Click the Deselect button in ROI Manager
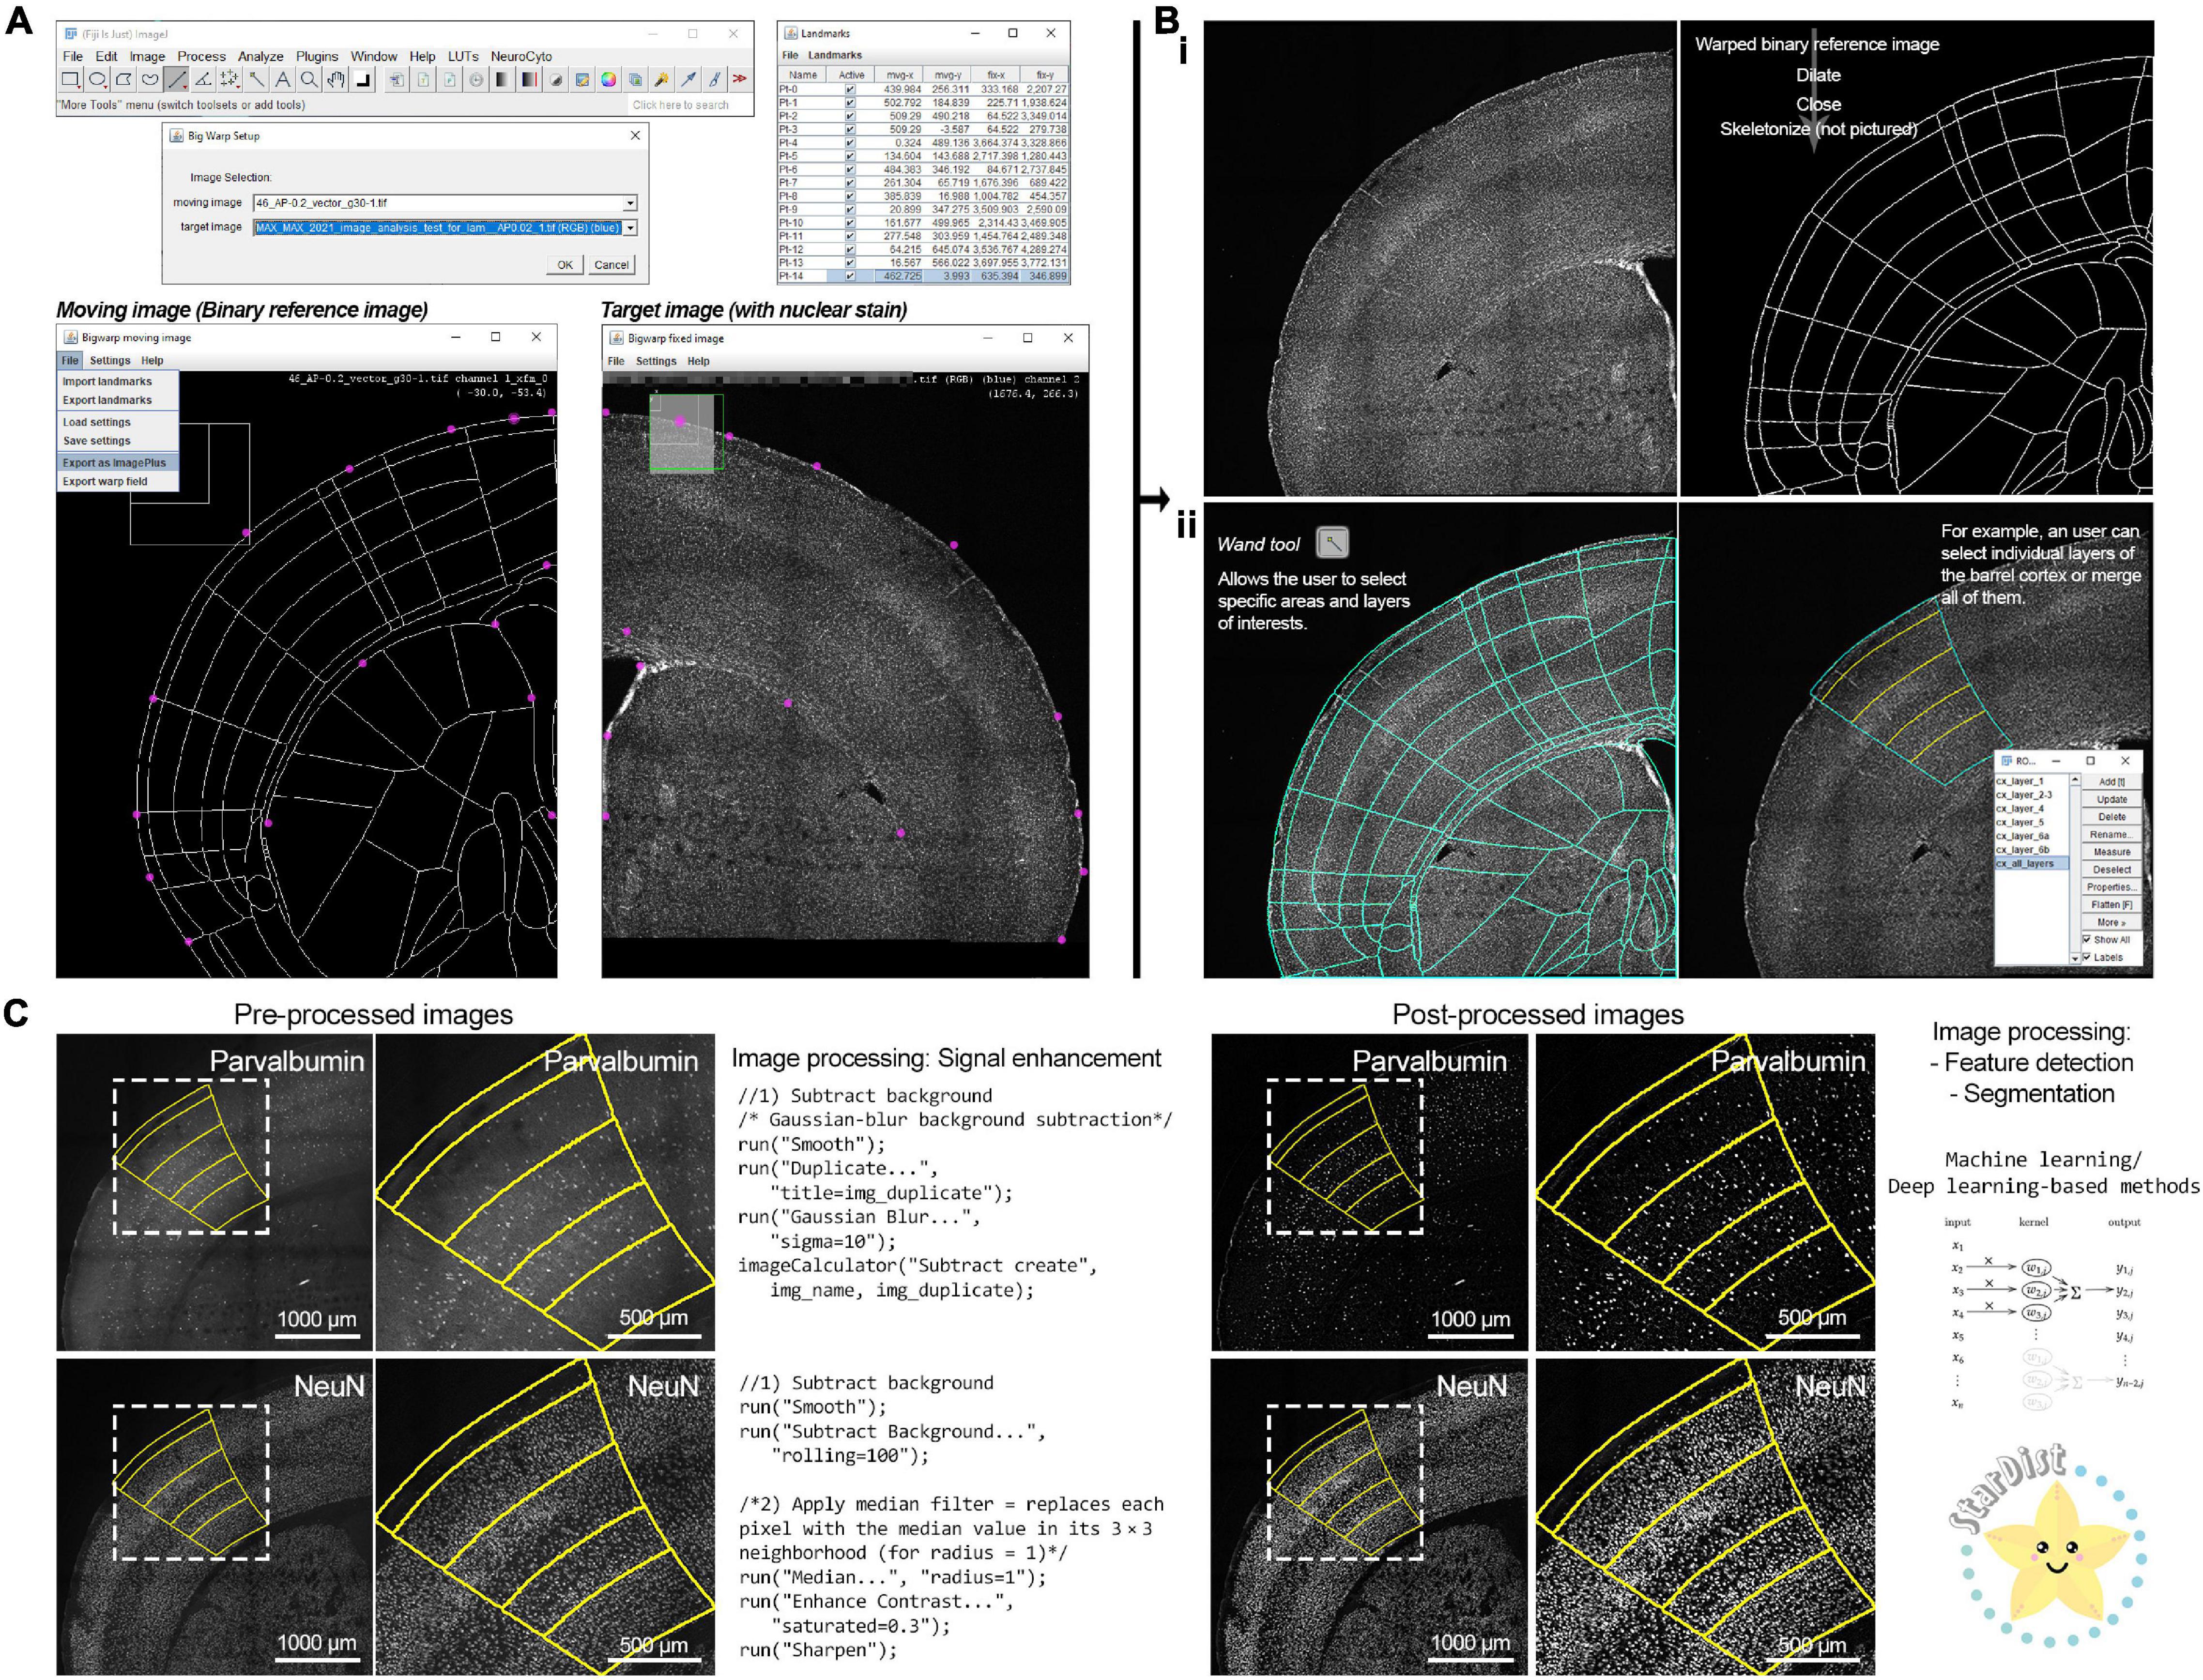Viewport: 2203px width, 1680px height. pos(2111,870)
